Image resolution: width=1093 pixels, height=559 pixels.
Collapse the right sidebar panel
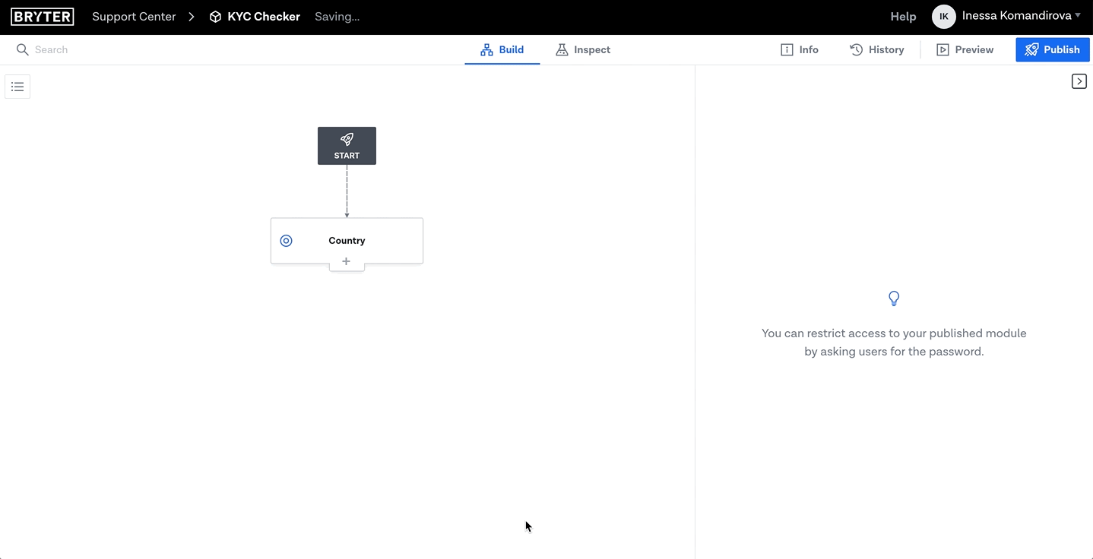1079,81
